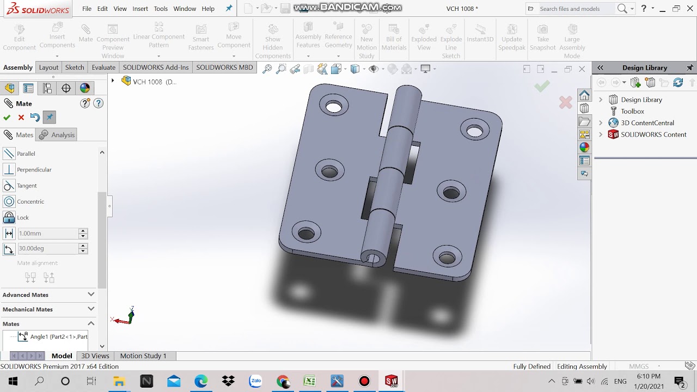The image size is (697, 392).
Task: Expand the Design Library folder node
Action: pyautogui.click(x=601, y=100)
